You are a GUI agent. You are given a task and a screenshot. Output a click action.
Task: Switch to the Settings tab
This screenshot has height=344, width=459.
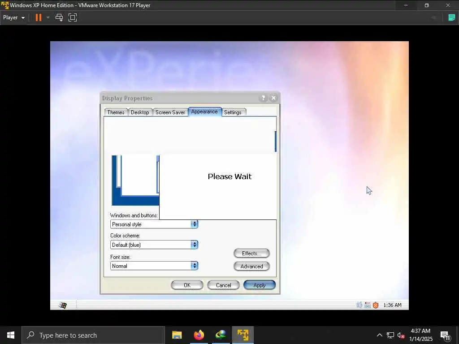coord(233,112)
